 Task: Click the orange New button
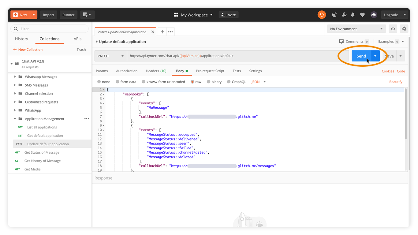21,15
